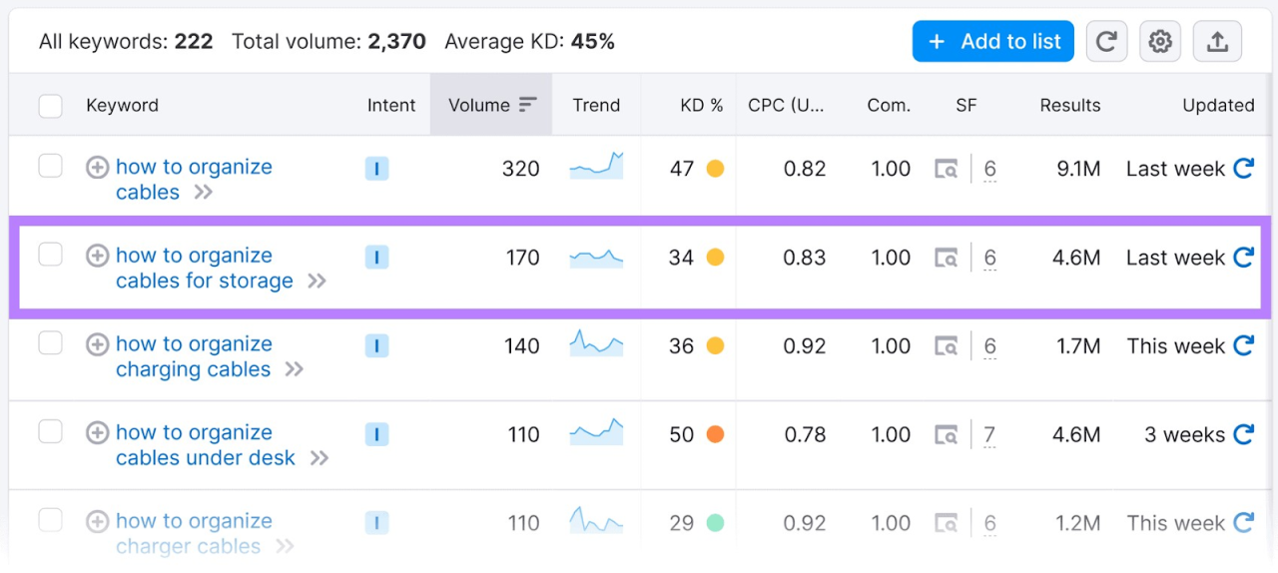The image size is (1278, 573).
Task: Click the orange KD dot for value 50
Action: 715,434
